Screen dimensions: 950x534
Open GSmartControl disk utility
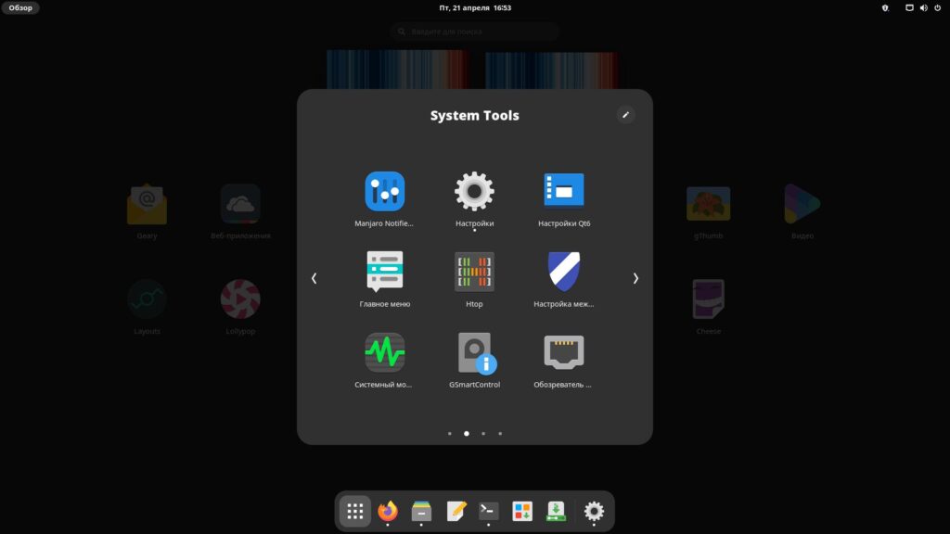pyautogui.click(x=474, y=353)
